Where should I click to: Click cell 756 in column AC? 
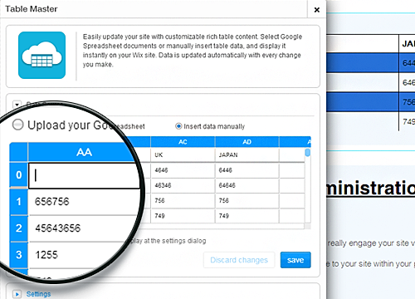tap(183, 200)
